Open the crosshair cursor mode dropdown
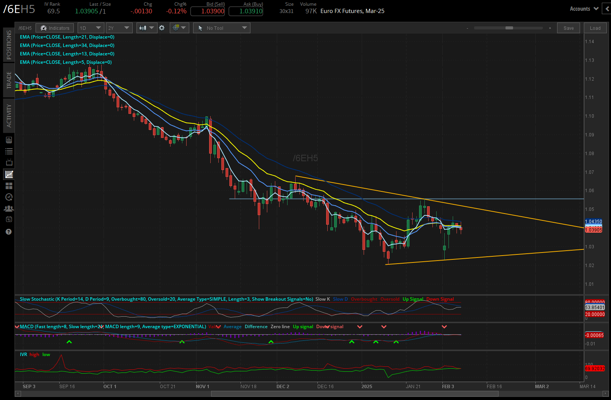611x400 pixels. point(179,28)
